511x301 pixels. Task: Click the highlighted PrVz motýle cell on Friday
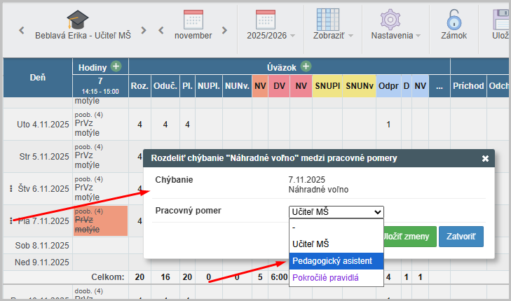(x=100, y=220)
